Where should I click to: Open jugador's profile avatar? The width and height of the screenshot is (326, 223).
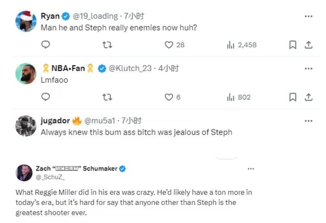click(x=26, y=125)
